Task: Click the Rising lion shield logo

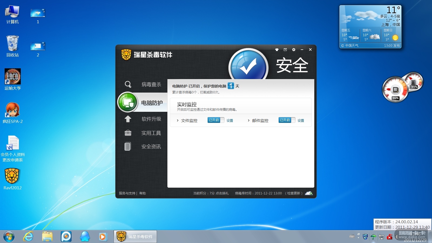Action: (x=126, y=55)
